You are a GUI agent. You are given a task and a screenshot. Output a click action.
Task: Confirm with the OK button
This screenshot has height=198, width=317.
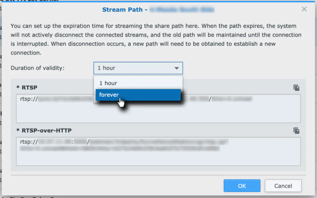pos(242,186)
